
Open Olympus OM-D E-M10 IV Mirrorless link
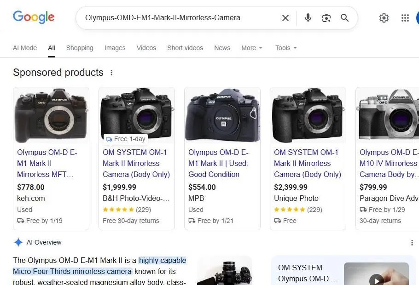(x=389, y=163)
